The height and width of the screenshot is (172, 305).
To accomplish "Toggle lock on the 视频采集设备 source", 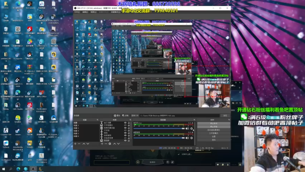I will [129, 128].
